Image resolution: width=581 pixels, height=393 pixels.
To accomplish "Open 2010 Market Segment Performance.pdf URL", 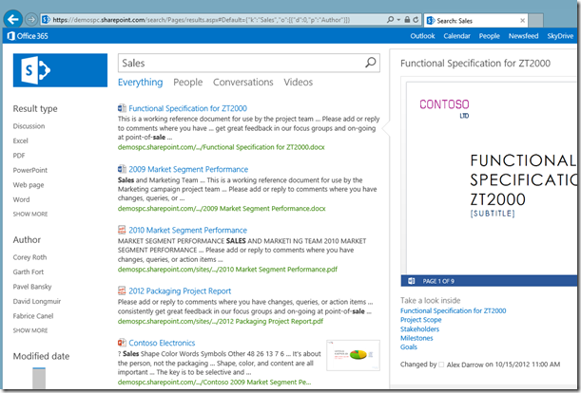I will (227, 270).
